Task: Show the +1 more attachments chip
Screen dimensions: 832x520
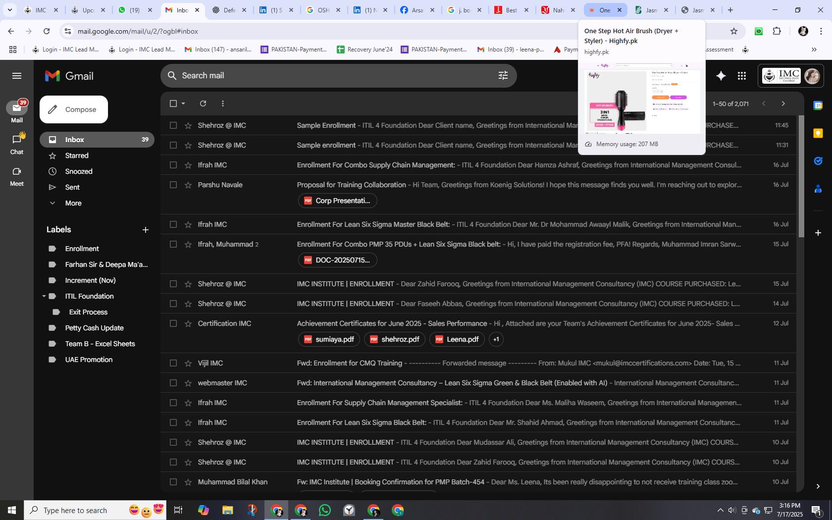Action: point(496,339)
